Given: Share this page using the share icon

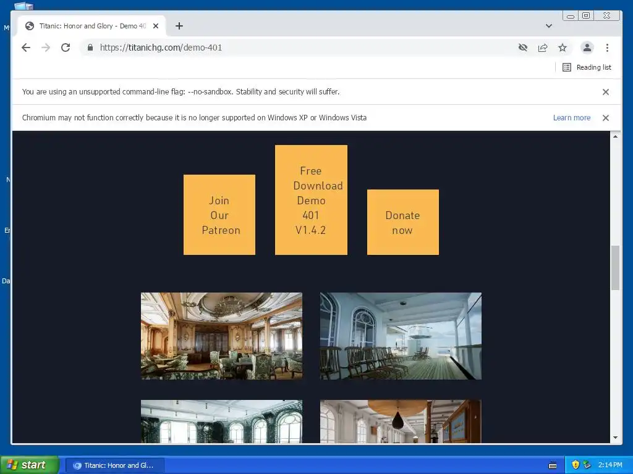Looking at the screenshot, I should click(543, 48).
